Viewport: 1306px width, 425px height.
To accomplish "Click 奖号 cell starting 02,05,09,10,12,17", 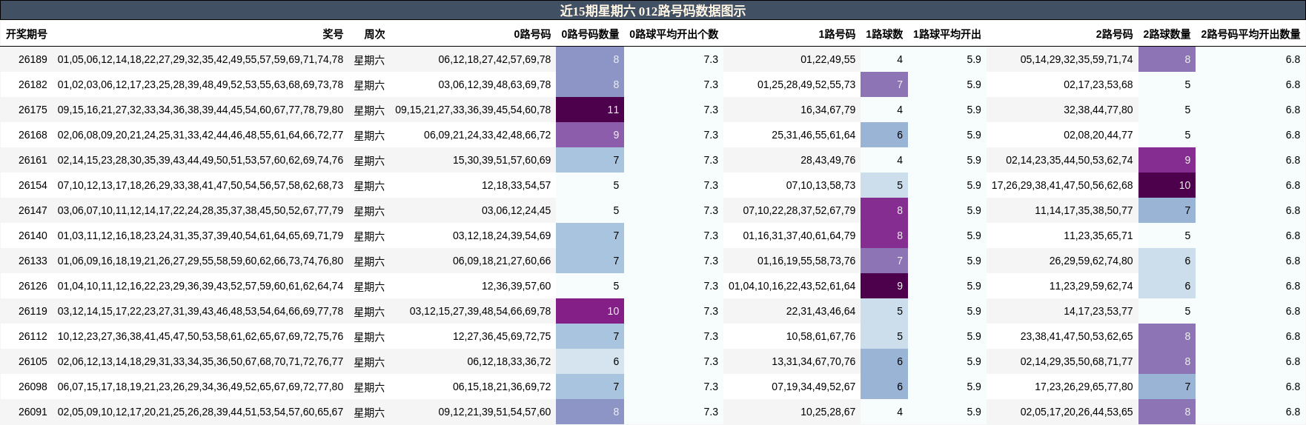I will point(200,412).
